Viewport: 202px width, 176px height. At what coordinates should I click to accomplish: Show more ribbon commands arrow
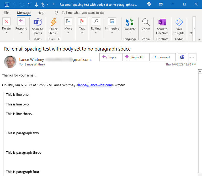point(194,29)
